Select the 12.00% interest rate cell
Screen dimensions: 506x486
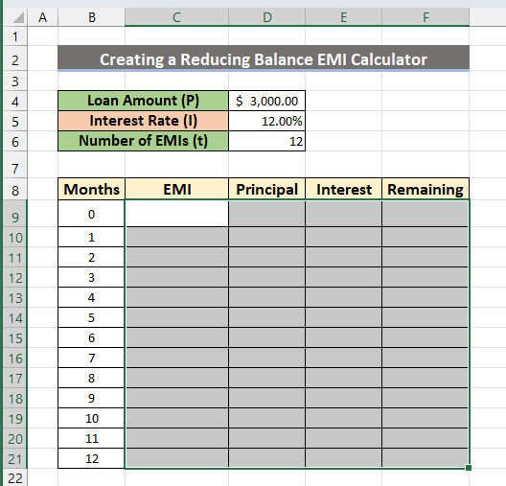click(266, 121)
